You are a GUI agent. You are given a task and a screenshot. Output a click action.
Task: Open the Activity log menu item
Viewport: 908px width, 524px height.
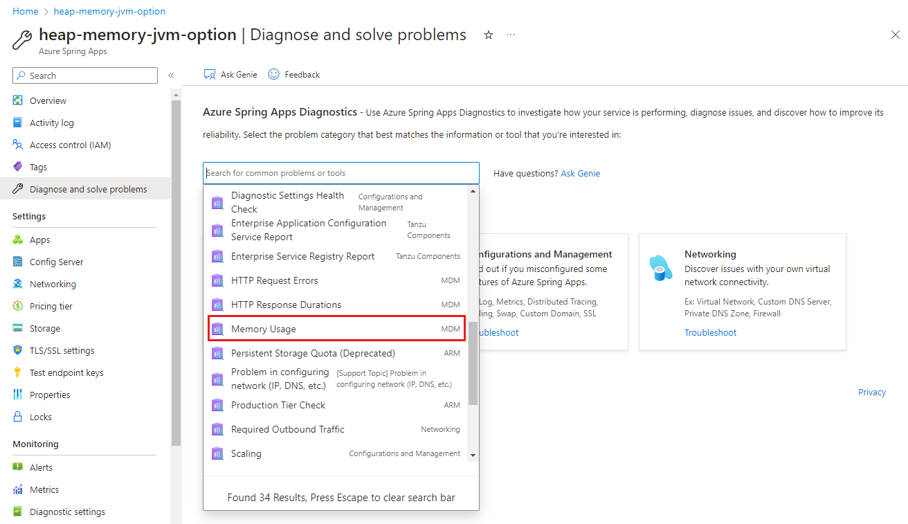tap(85, 123)
